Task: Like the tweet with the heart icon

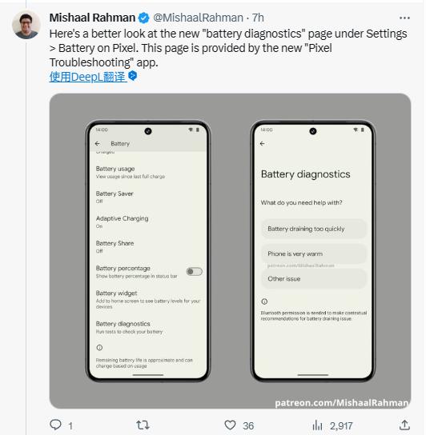Action: pyautogui.click(x=230, y=425)
